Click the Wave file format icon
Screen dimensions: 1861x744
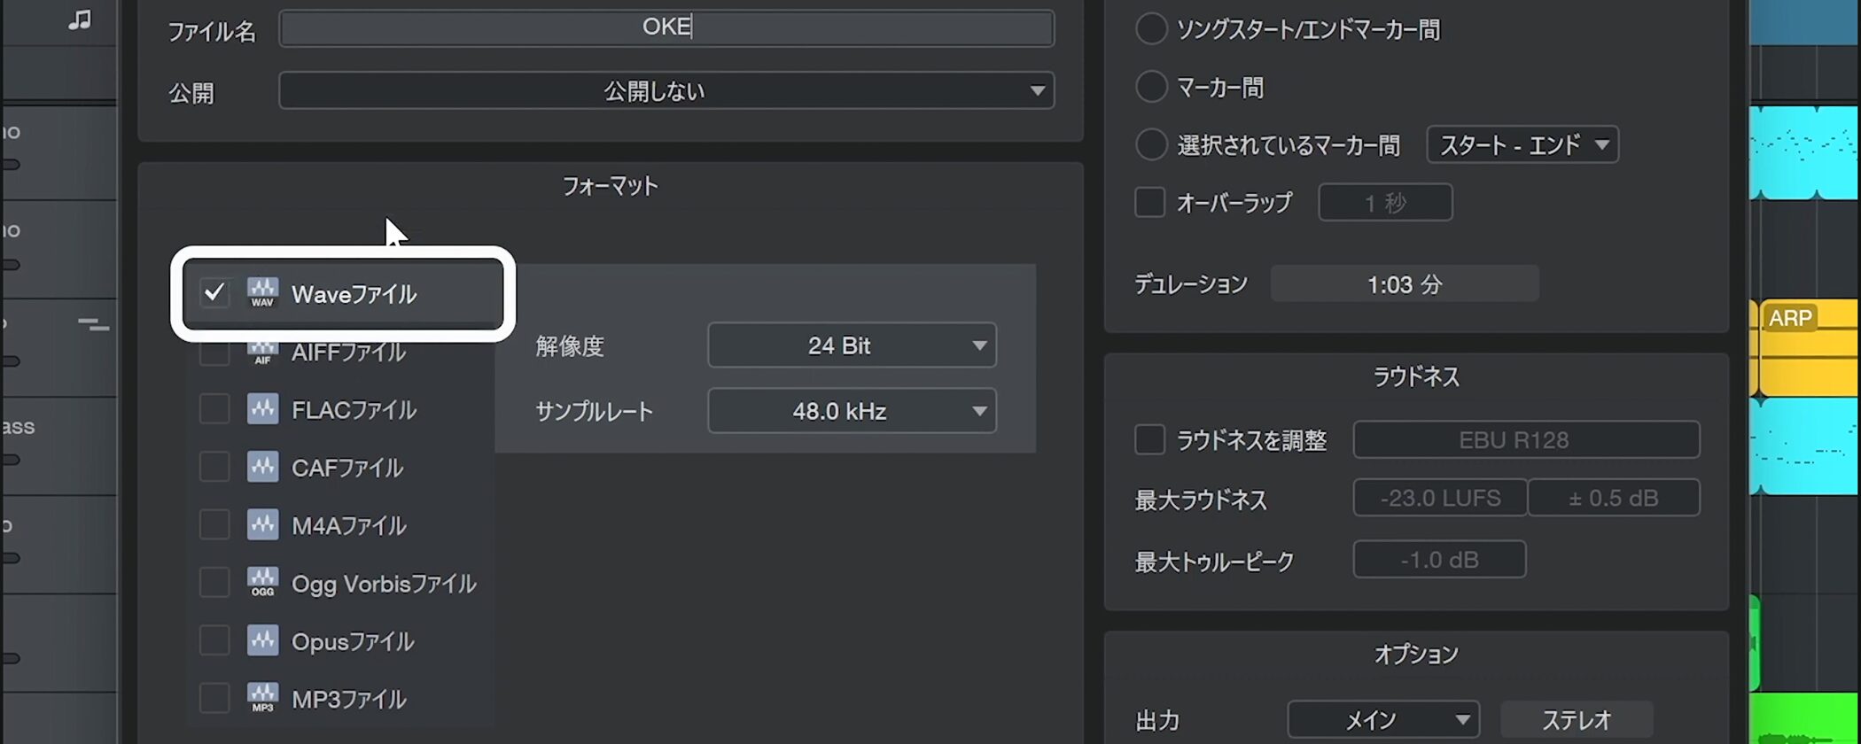click(x=262, y=293)
